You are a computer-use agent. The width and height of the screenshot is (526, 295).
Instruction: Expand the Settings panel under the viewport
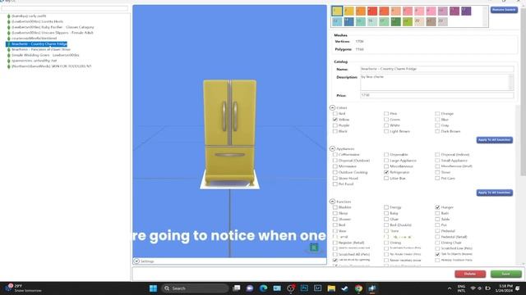click(x=136, y=261)
